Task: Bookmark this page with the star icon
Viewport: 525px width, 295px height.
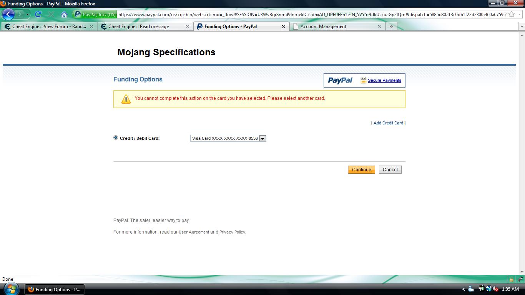Action: pyautogui.click(x=512, y=15)
